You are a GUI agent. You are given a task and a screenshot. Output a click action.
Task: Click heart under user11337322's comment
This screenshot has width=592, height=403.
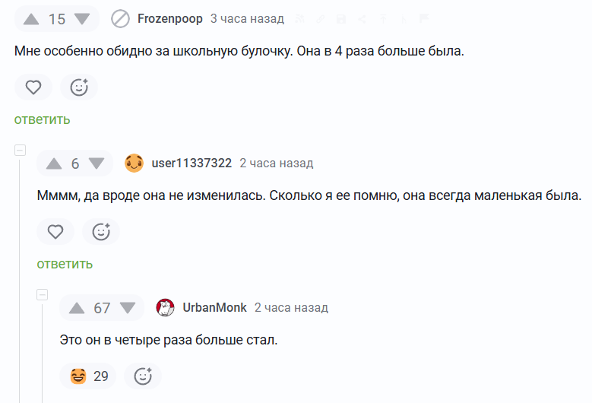coord(55,231)
